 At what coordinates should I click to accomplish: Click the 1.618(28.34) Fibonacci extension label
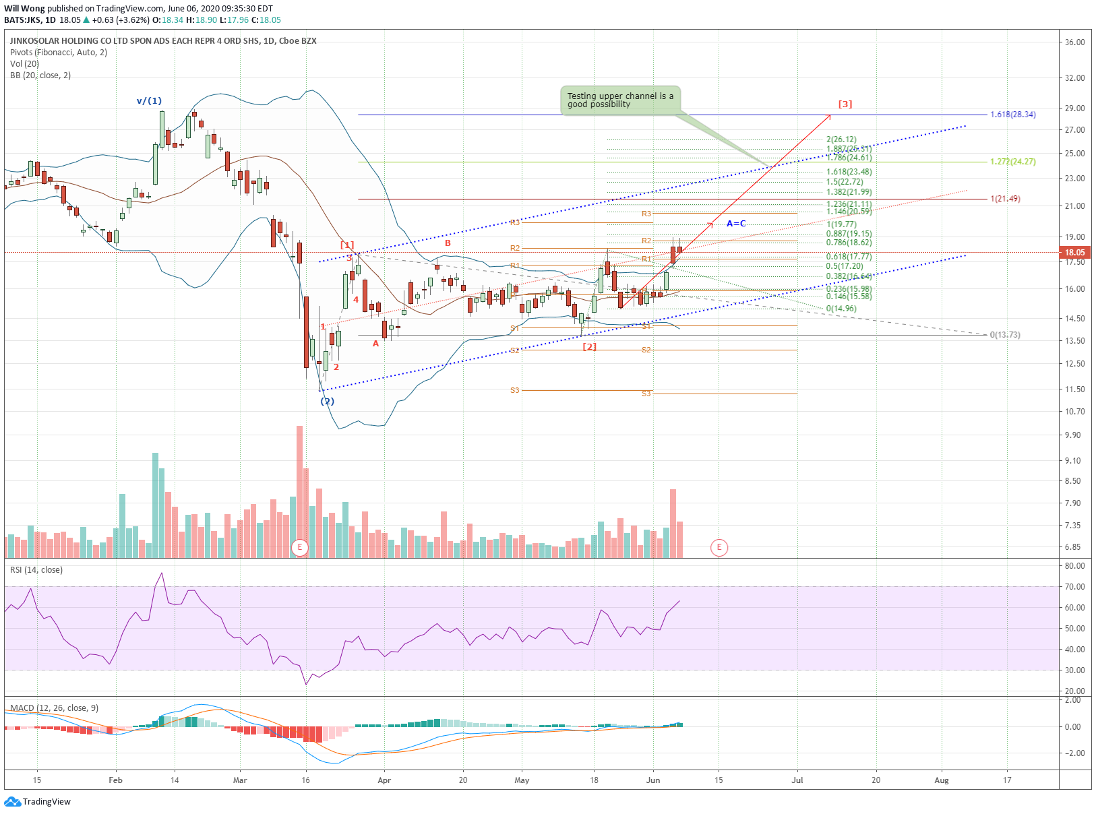[1012, 114]
